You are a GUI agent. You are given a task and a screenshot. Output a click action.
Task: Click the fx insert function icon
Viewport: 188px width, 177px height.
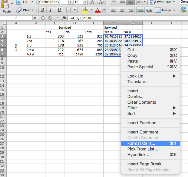64,18
